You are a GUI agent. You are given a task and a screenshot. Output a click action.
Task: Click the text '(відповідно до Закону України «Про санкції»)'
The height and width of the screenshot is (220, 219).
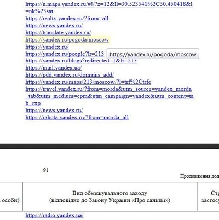(x=110, y=200)
